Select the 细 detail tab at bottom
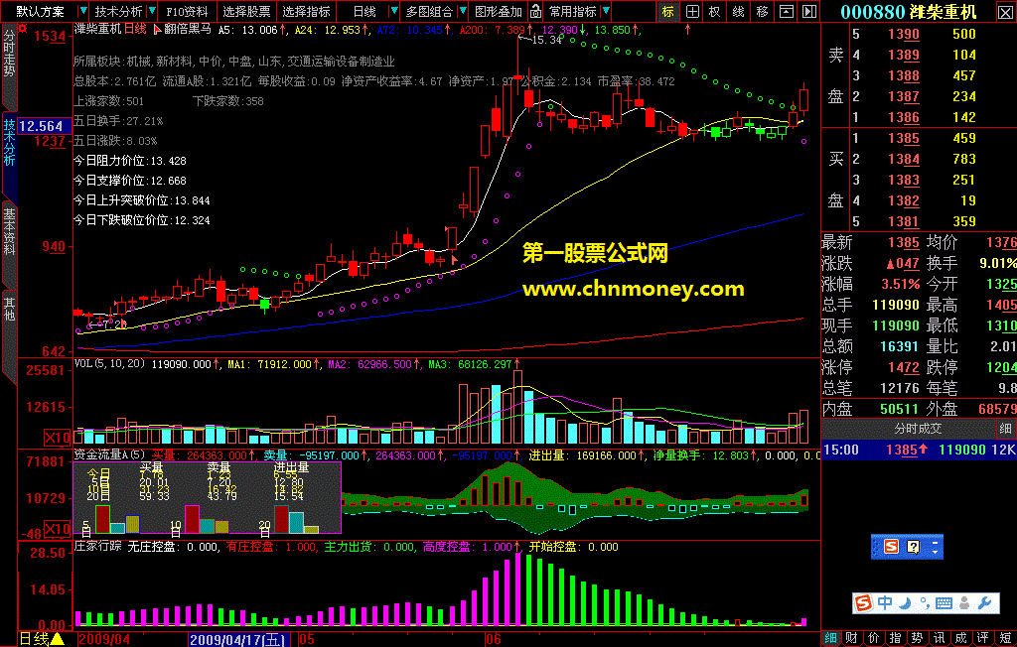 click(831, 638)
